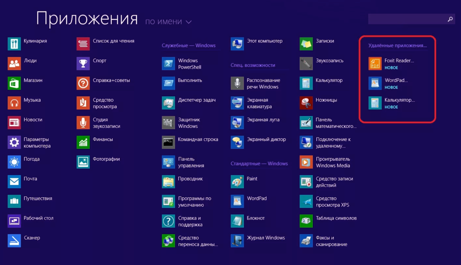Open Фотографии app icon

83,162
